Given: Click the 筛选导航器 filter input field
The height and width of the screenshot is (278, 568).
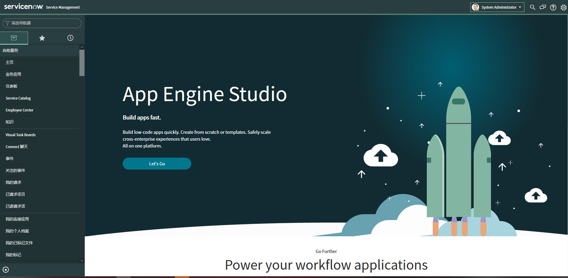Looking at the screenshot, I should pyautogui.click(x=42, y=23).
